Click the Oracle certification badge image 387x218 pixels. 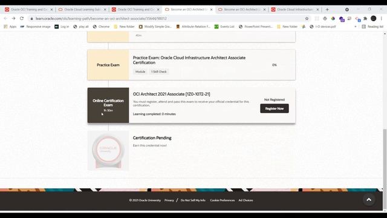[108, 151]
